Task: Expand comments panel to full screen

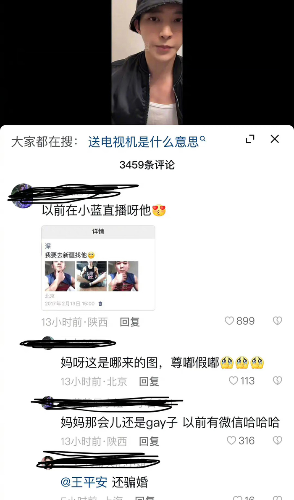Action: point(250,139)
